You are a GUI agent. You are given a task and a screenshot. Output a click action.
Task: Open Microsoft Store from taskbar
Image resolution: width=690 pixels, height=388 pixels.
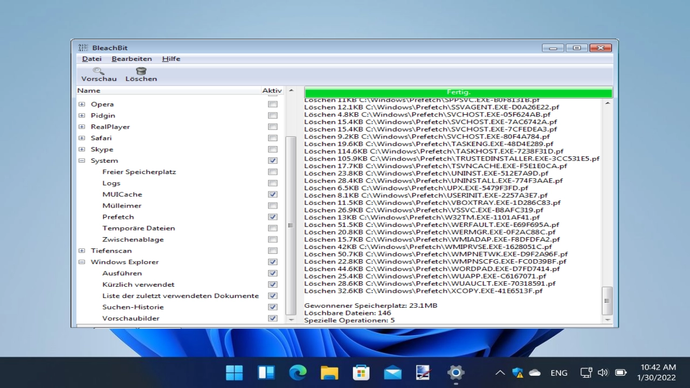361,372
